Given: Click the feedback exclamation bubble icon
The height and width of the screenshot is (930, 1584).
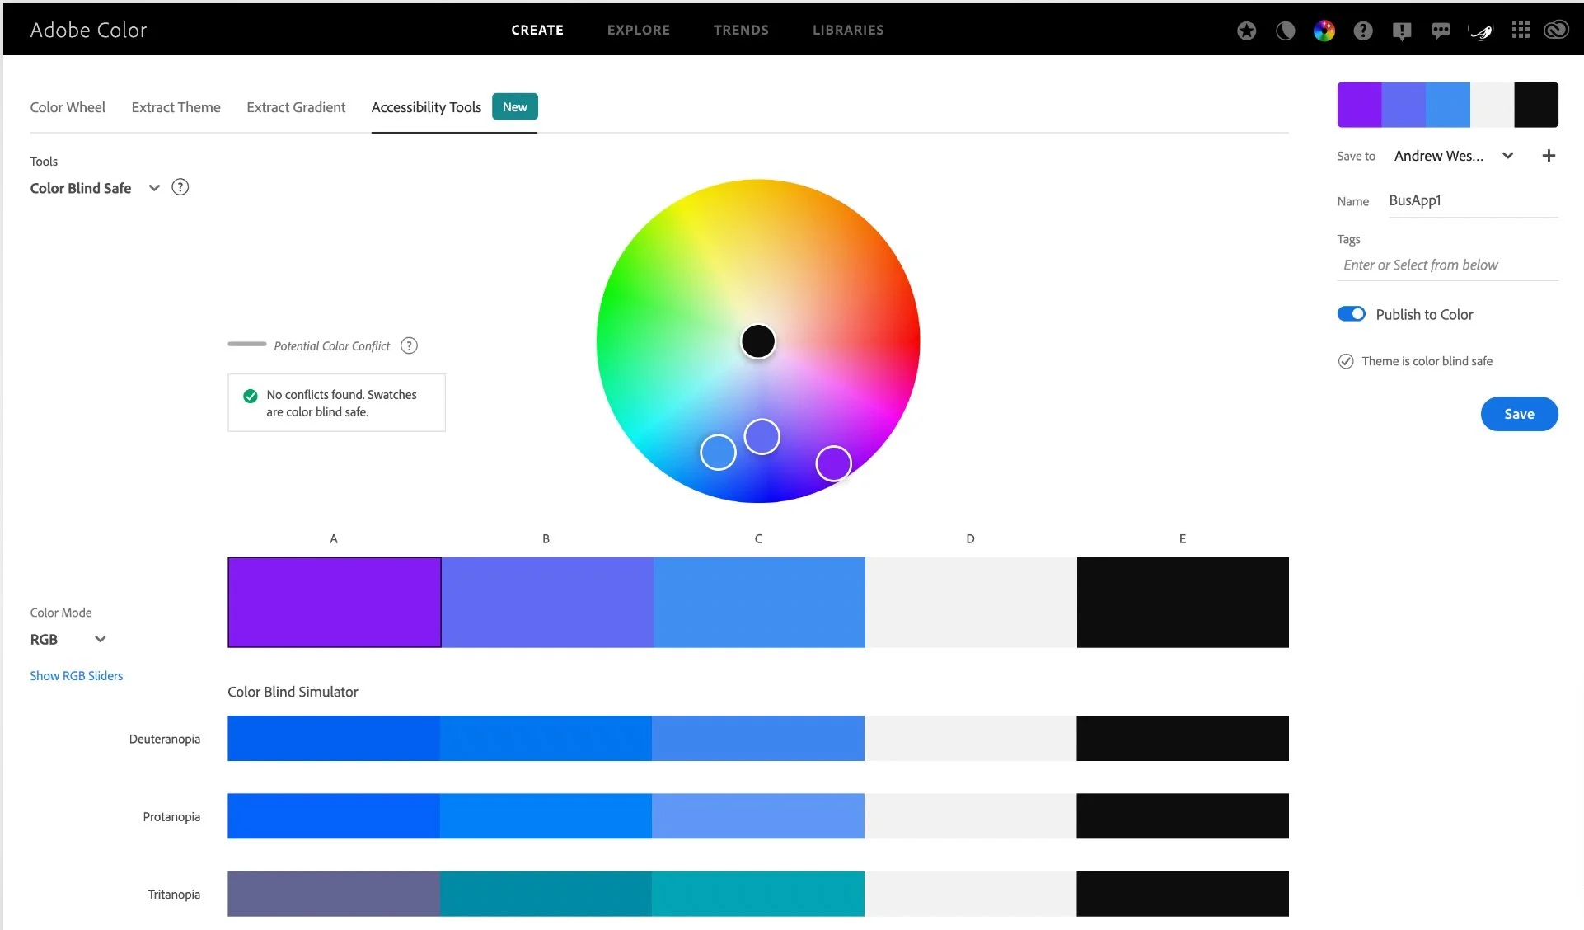Looking at the screenshot, I should pyautogui.click(x=1401, y=31).
